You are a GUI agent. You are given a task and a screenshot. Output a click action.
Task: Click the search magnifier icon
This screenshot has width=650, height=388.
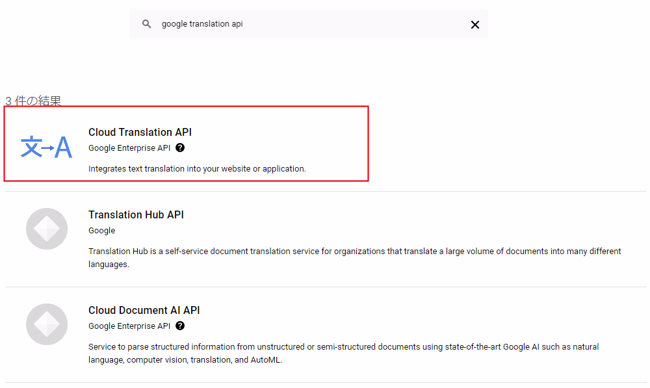click(x=146, y=24)
